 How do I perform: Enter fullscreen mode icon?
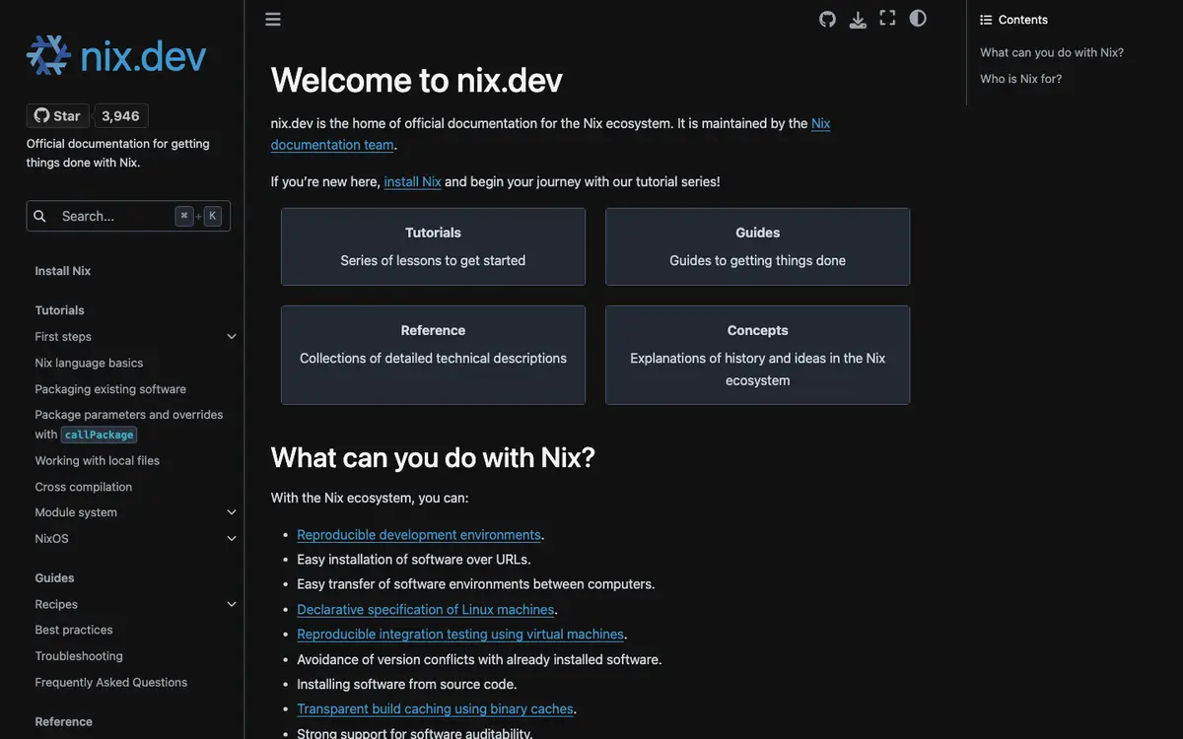pos(887,18)
